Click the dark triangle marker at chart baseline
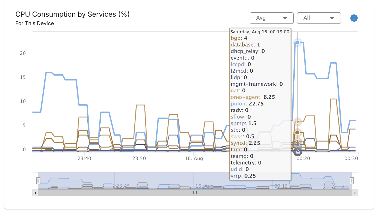 coord(298,151)
